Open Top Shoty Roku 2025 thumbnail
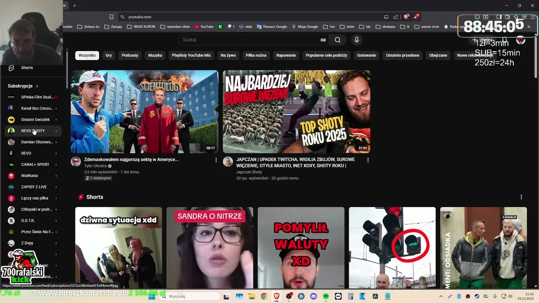This screenshot has height=303, width=539. click(x=296, y=112)
